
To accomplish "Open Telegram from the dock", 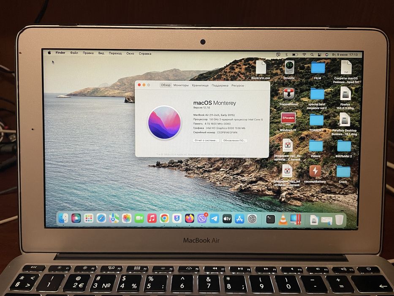I will tap(215, 219).
